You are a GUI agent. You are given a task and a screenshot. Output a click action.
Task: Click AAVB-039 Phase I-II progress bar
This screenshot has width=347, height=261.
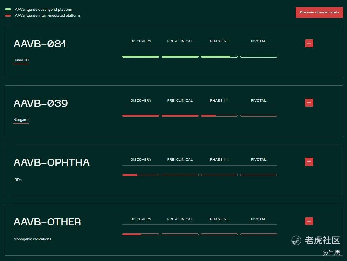click(219, 116)
